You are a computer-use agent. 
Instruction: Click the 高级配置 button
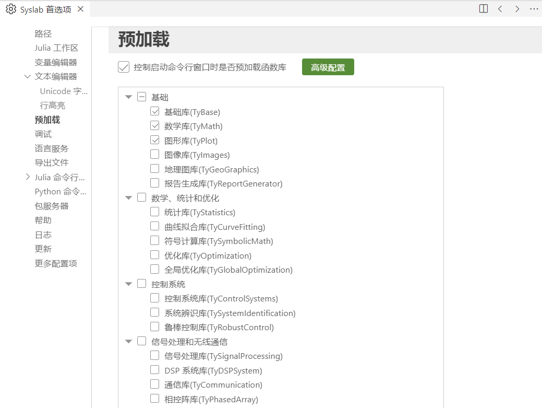(x=328, y=67)
